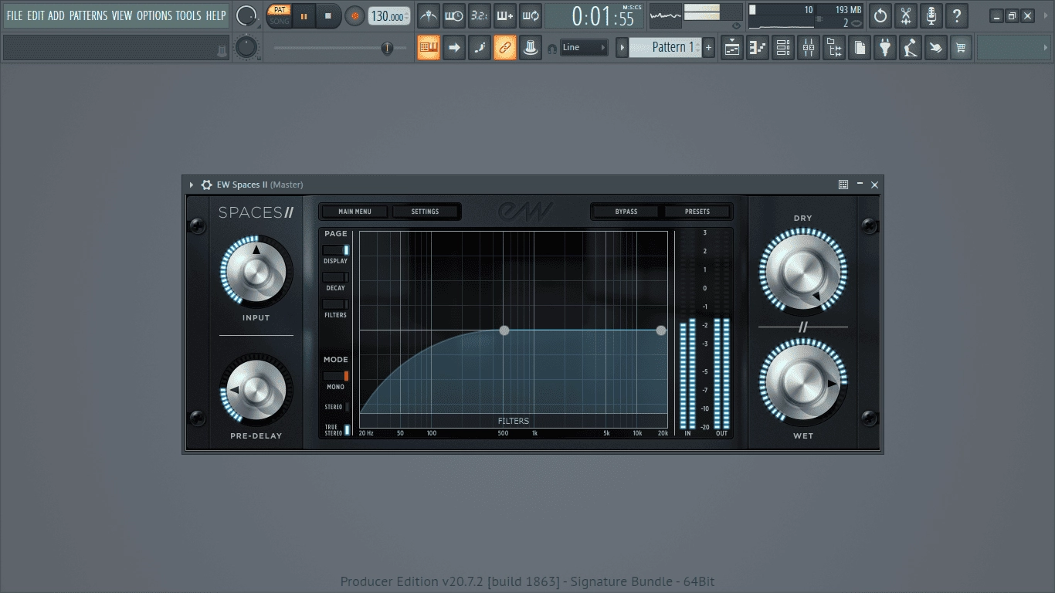
Task: Toggle the metronome icon
Action: [429, 15]
